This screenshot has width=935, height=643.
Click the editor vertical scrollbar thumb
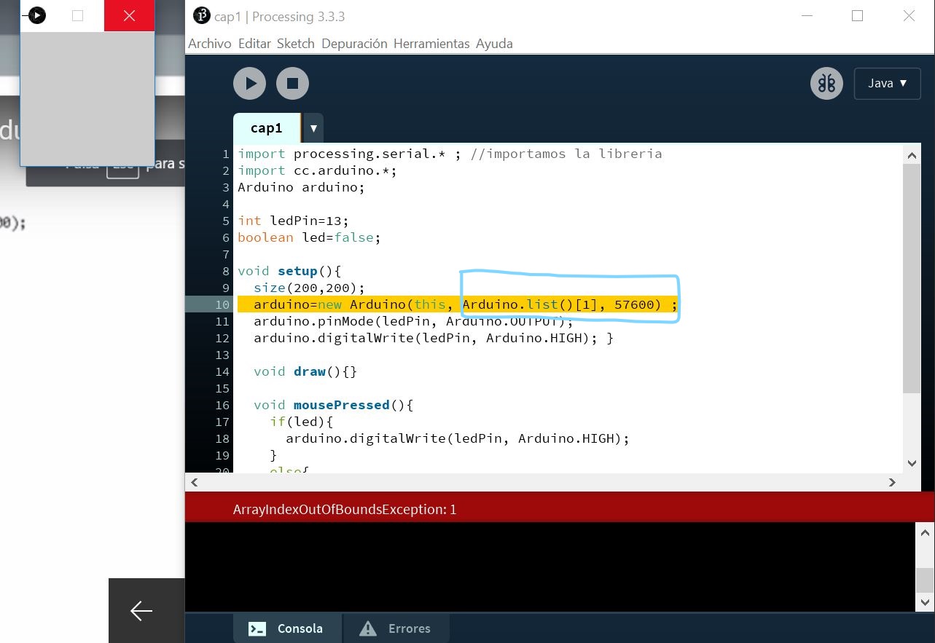click(x=912, y=278)
